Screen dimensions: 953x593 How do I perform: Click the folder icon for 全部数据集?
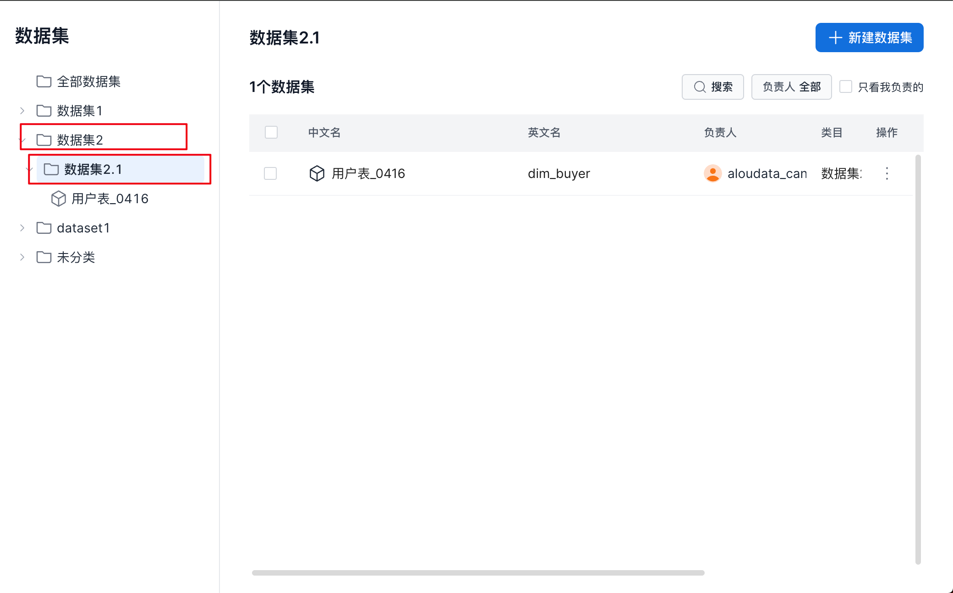click(44, 81)
